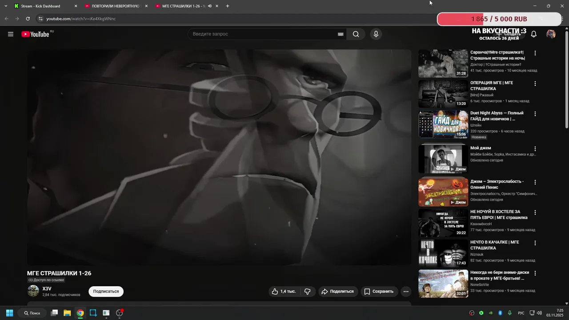Close the Stream - Kick Dashboard tab
The image size is (569, 320).
coord(76,6)
